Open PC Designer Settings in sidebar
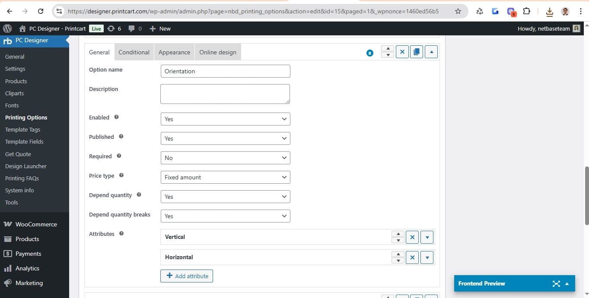 [15, 69]
